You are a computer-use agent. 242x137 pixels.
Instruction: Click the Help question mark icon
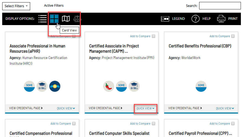click(196, 19)
